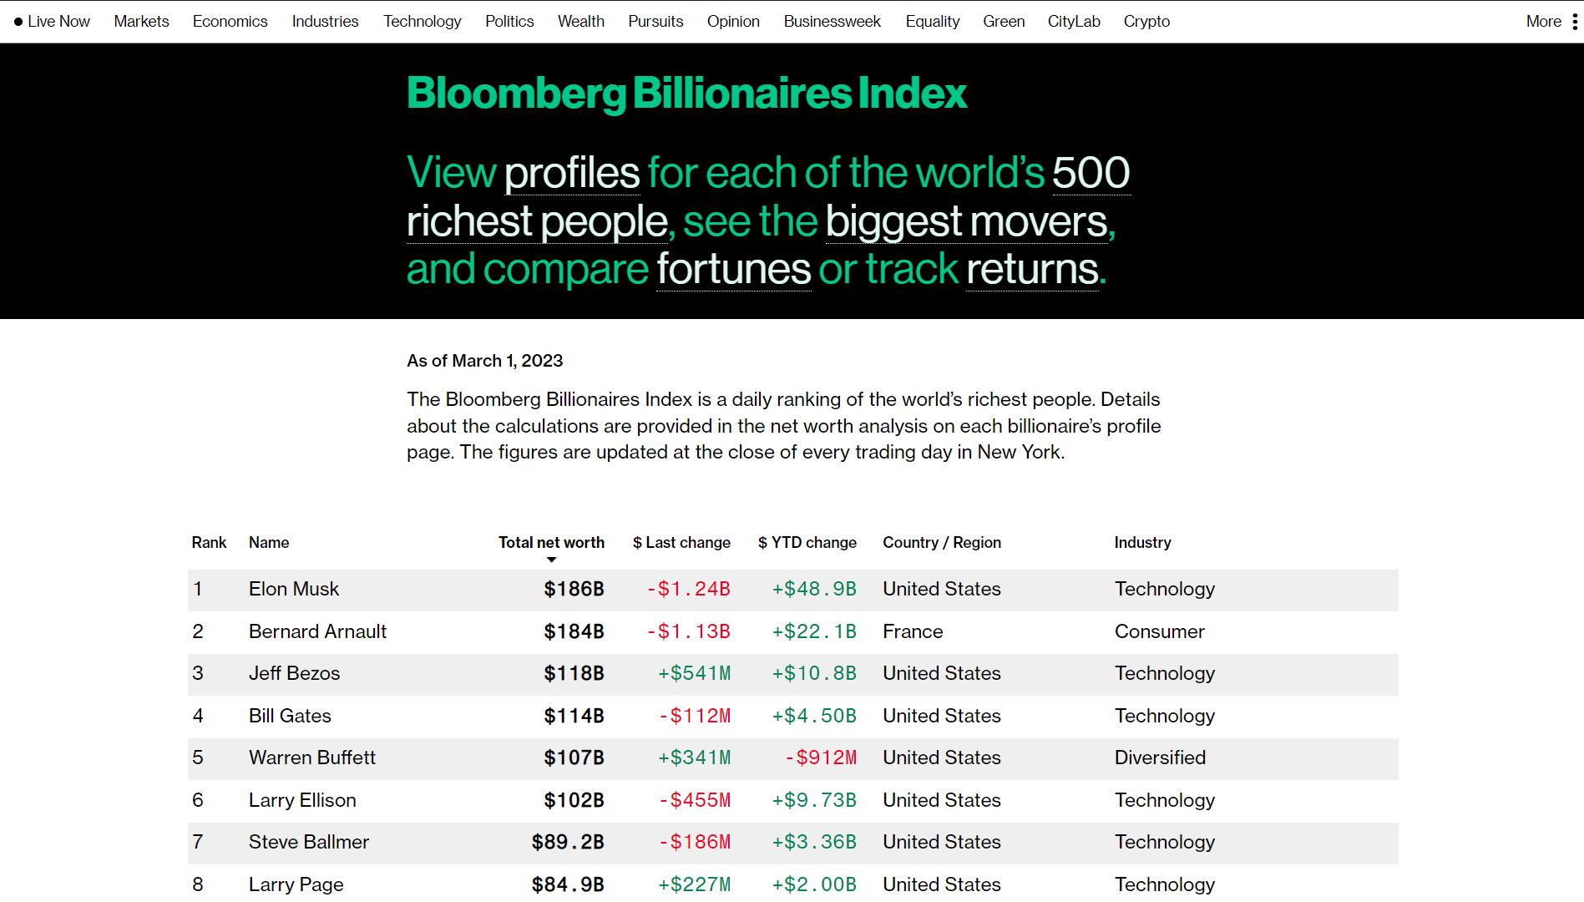Sort the table by Industry header

(x=1142, y=543)
